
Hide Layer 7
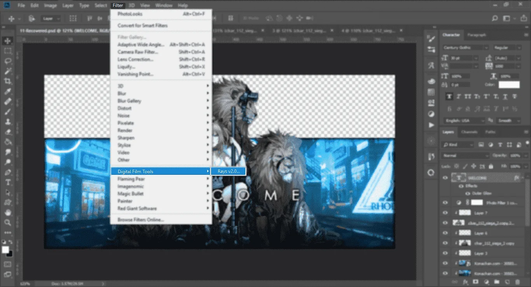pos(445,213)
